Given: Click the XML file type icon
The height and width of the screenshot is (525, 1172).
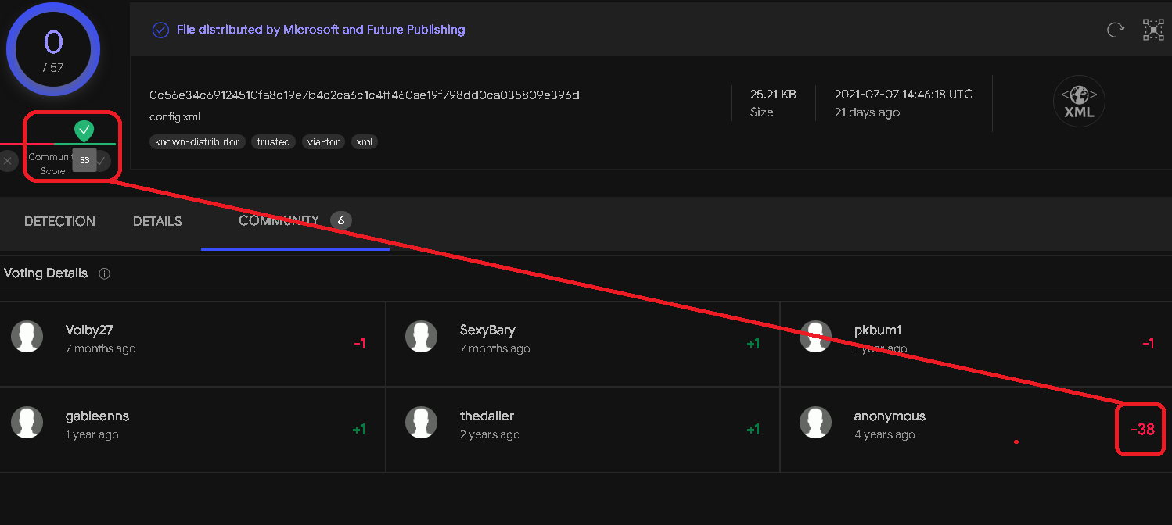Looking at the screenshot, I should click(x=1079, y=101).
